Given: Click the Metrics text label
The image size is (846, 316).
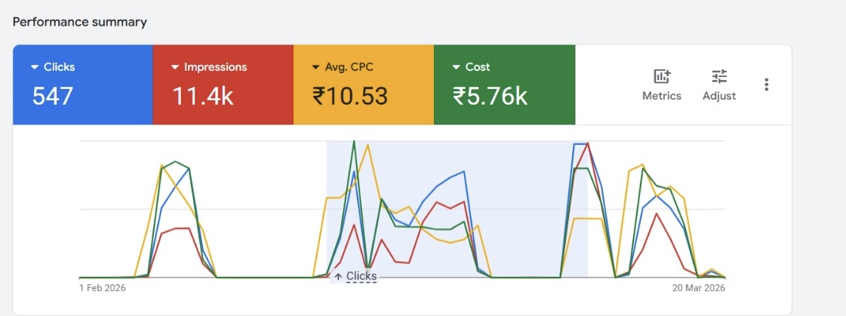Looking at the screenshot, I should [x=662, y=96].
